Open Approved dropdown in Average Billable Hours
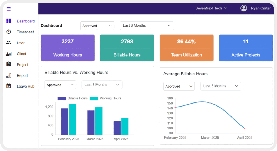The image size is (277, 151). click(x=179, y=86)
